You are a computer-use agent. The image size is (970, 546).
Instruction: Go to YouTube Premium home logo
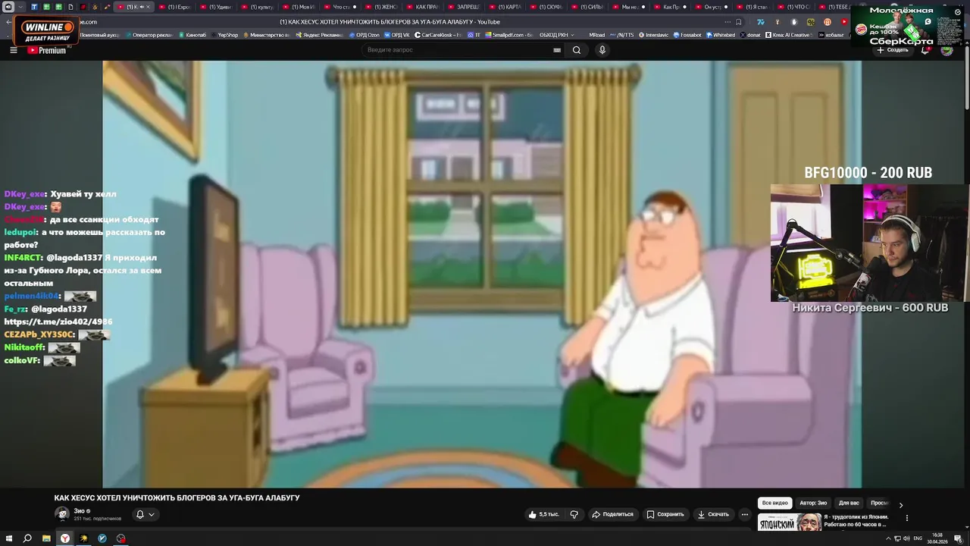point(47,50)
